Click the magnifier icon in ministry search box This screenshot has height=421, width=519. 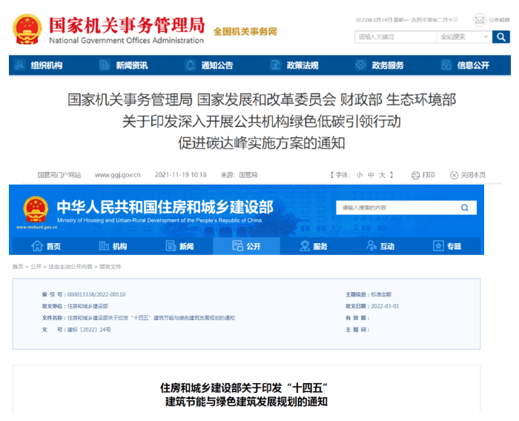pyautogui.click(x=465, y=208)
